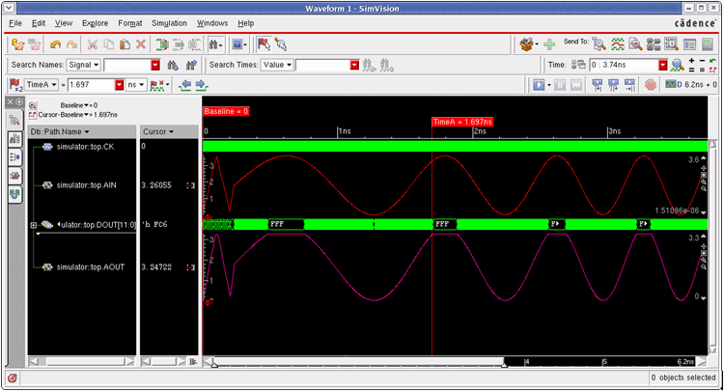Click the Undo arrow icon
This screenshot has height=392, width=724.
pos(55,44)
